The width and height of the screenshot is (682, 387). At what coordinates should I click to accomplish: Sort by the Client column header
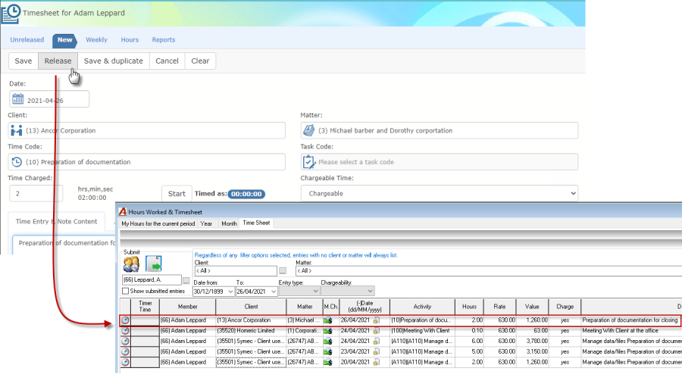point(251,307)
